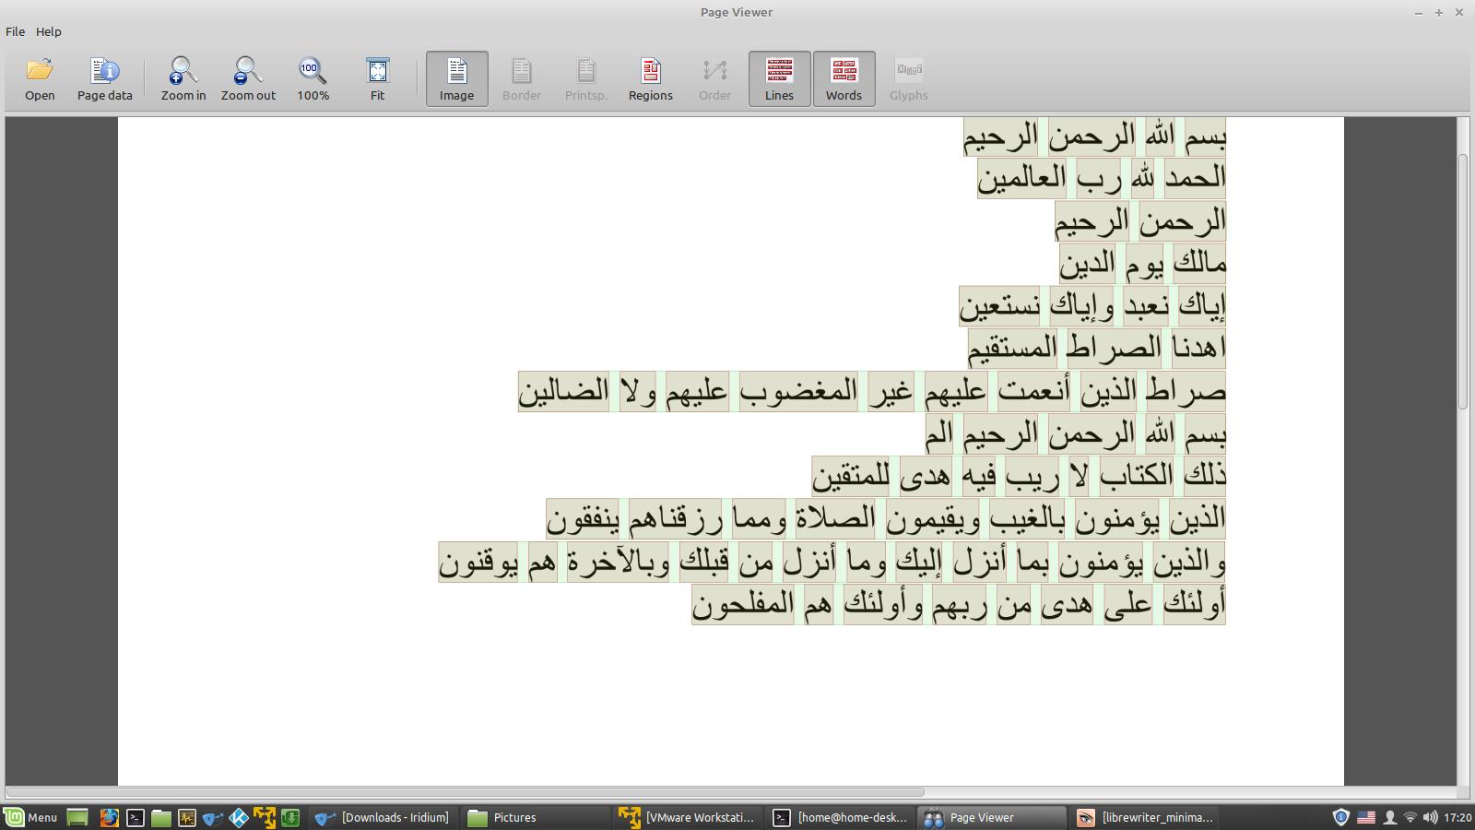
Task: Switch to librewriter_minima window in taskbar
Action: pyautogui.click(x=1146, y=817)
